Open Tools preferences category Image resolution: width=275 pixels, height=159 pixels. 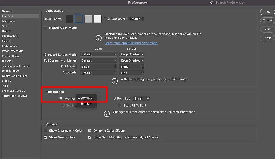20,26
